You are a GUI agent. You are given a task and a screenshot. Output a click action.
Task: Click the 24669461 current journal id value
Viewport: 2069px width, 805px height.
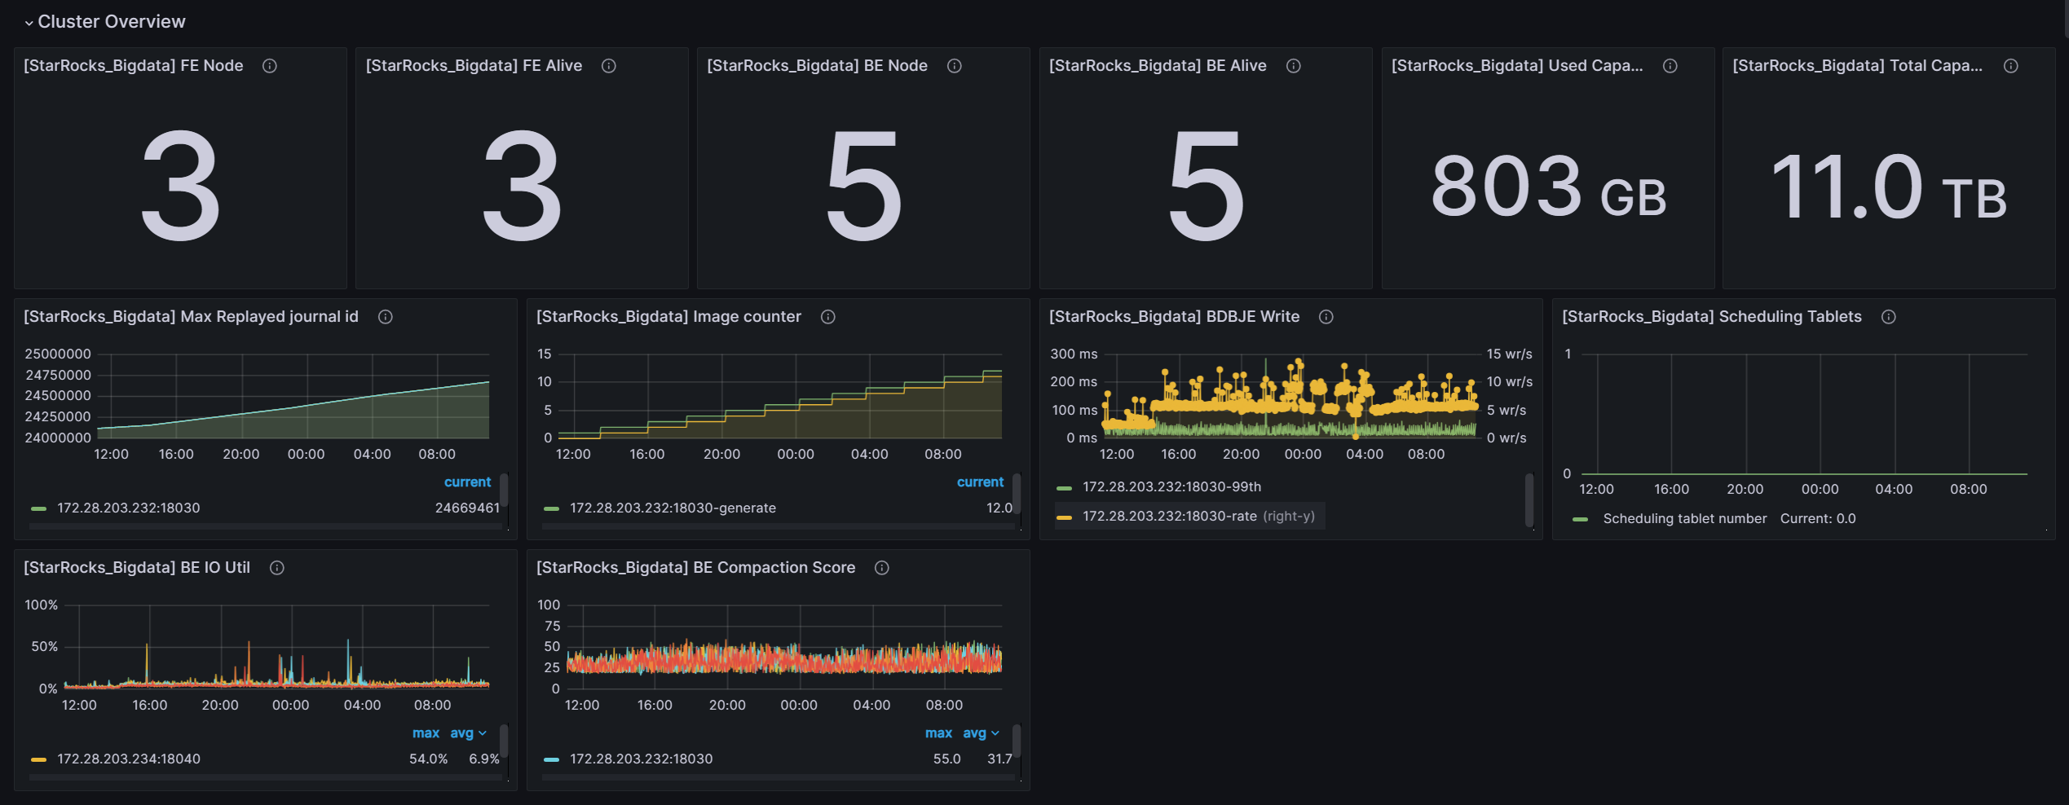467,508
